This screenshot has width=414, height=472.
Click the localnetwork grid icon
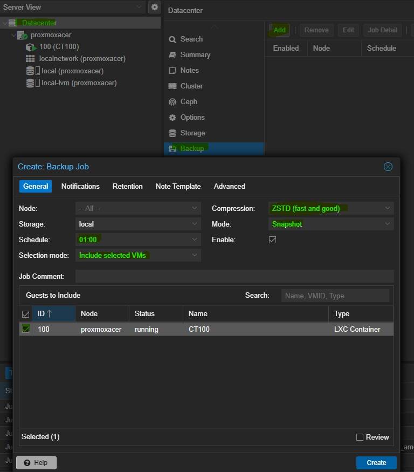pos(30,59)
